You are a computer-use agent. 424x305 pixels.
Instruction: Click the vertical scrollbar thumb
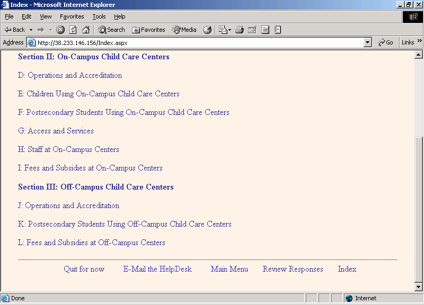coord(418,210)
